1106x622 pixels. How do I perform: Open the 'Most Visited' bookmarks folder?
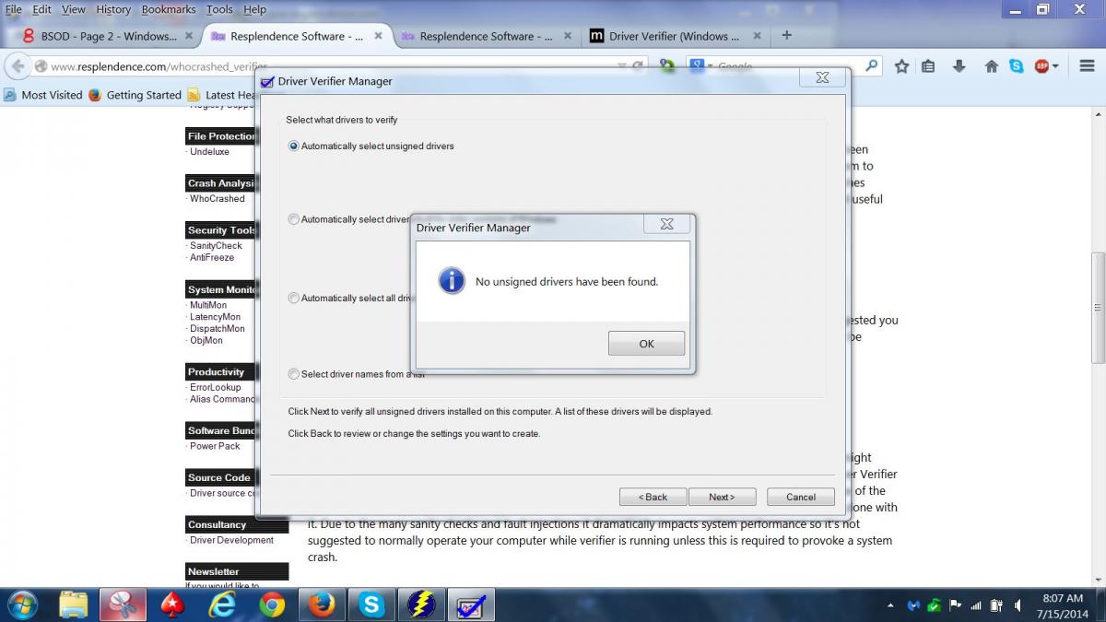43,95
